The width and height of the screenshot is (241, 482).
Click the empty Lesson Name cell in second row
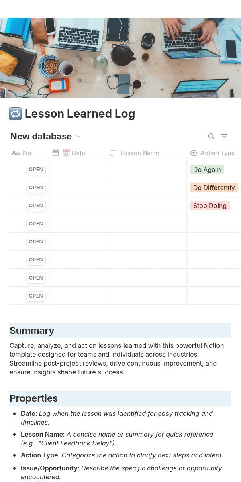pyautogui.click(x=147, y=187)
